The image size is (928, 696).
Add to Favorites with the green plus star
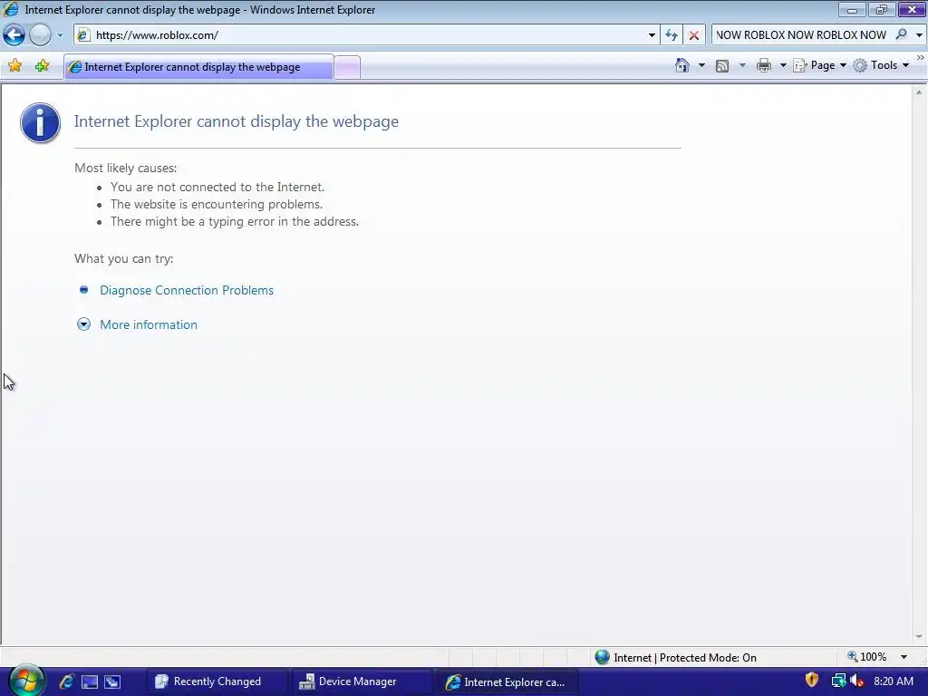42,65
